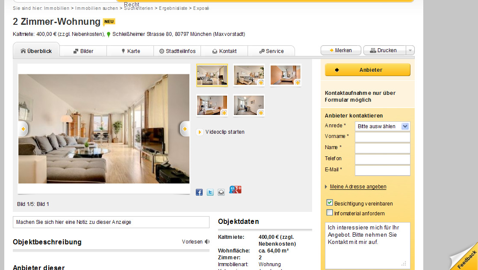Click the NEU badge next to title

109,22
